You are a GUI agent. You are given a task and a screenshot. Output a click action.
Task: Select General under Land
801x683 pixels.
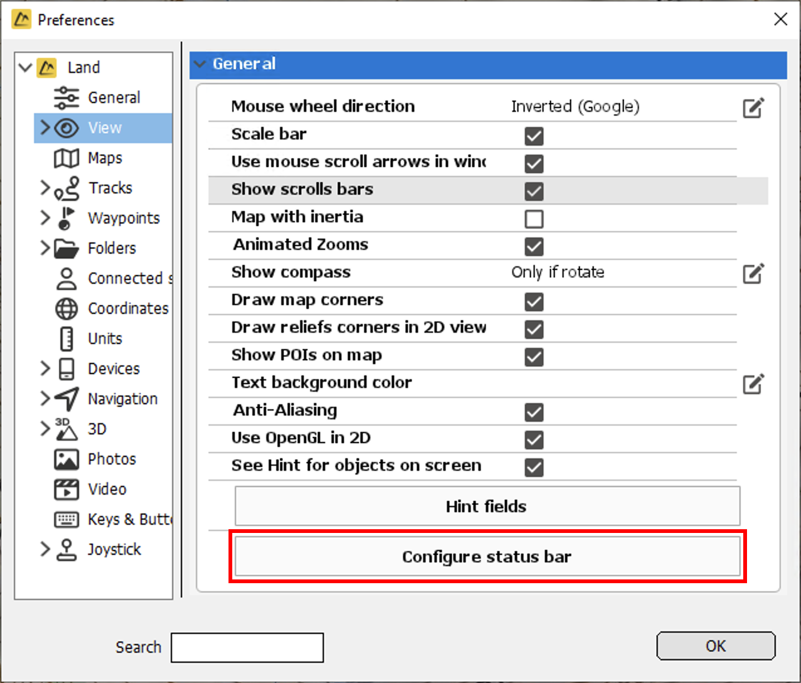114,98
